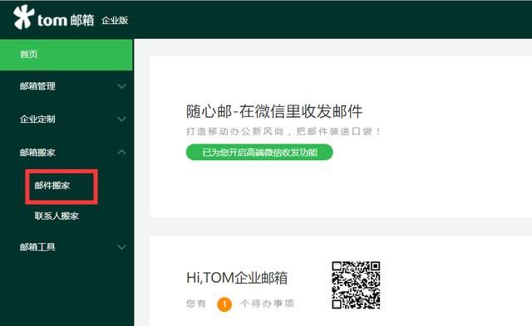Collapse the 邮箱搬家 chevron arrow
The height and width of the screenshot is (326, 532).
tap(121, 153)
